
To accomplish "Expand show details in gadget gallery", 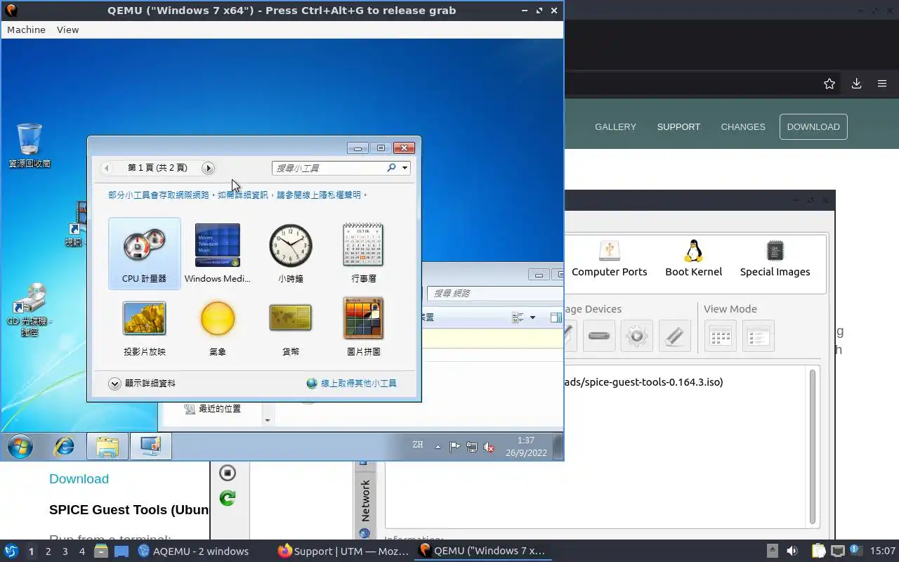I will [142, 383].
